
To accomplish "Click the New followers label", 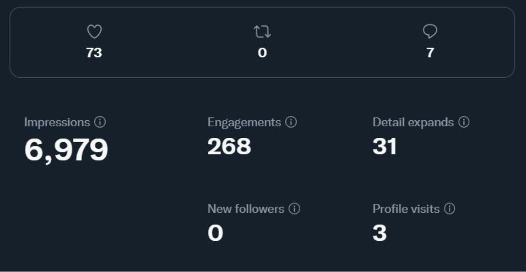I will click(x=246, y=209).
